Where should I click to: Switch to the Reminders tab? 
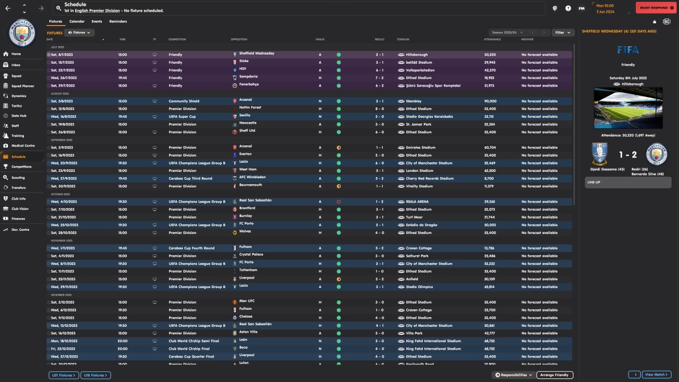[x=118, y=22]
